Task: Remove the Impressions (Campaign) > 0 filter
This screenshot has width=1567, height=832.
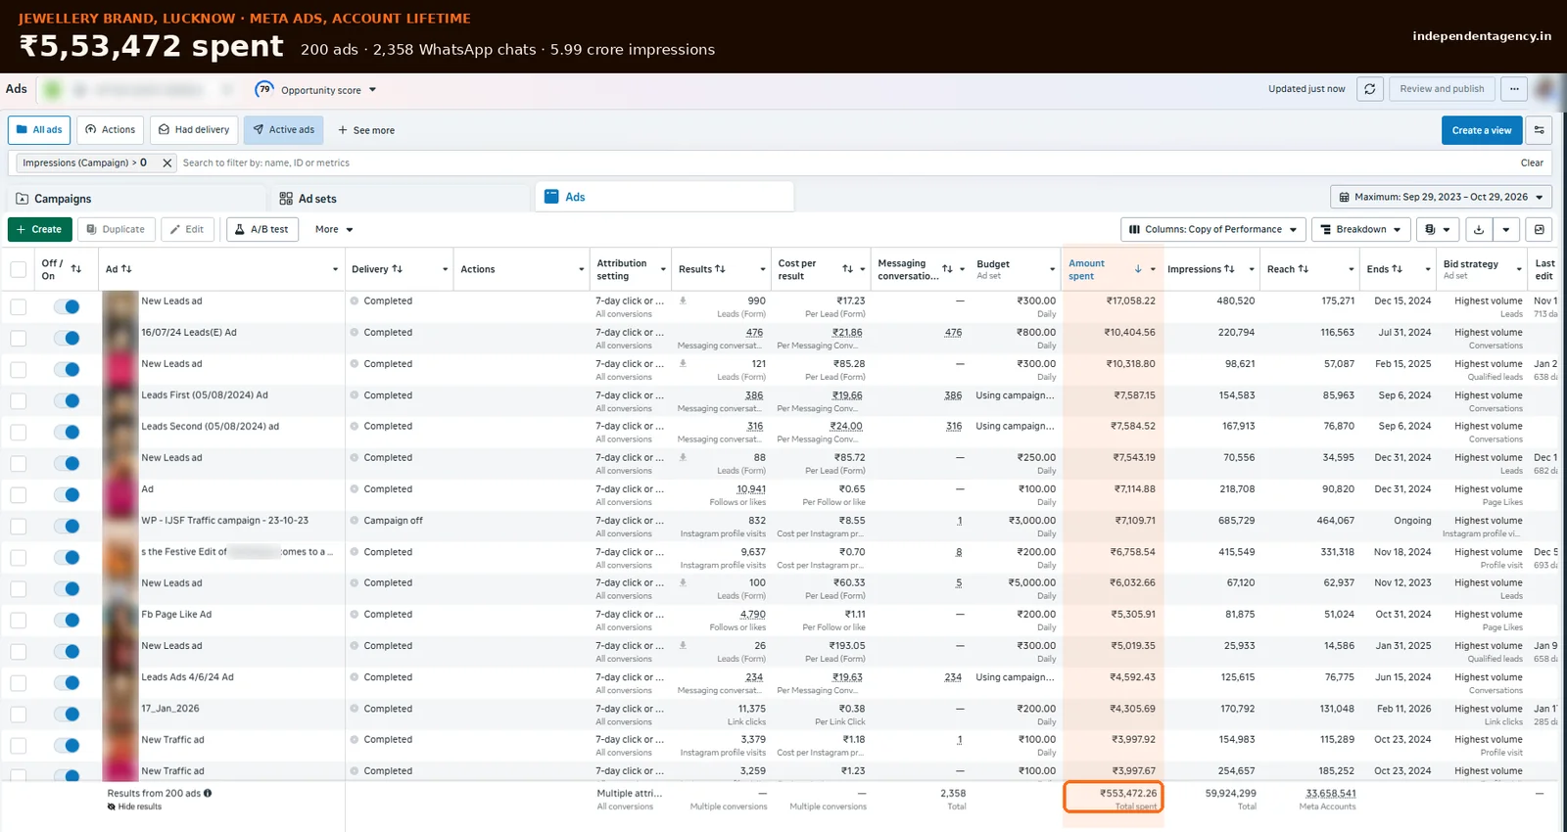Action: coord(166,163)
